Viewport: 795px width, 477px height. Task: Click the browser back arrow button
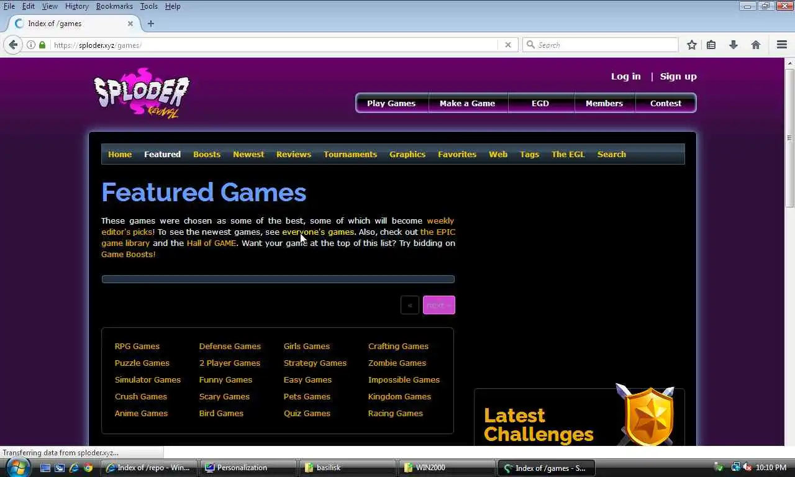tap(13, 45)
